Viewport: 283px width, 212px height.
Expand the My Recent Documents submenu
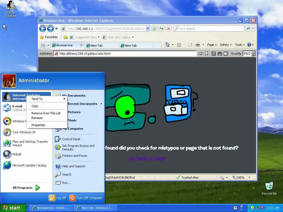[85, 104]
